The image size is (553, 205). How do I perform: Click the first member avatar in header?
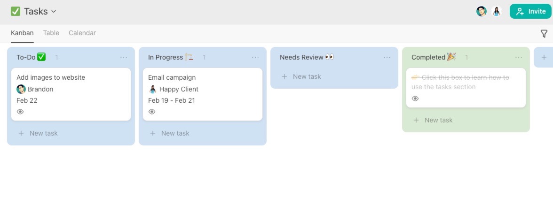click(x=481, y=11)
